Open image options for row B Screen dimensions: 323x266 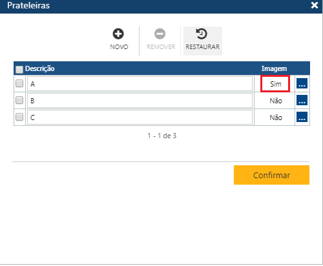pos(302,100)
